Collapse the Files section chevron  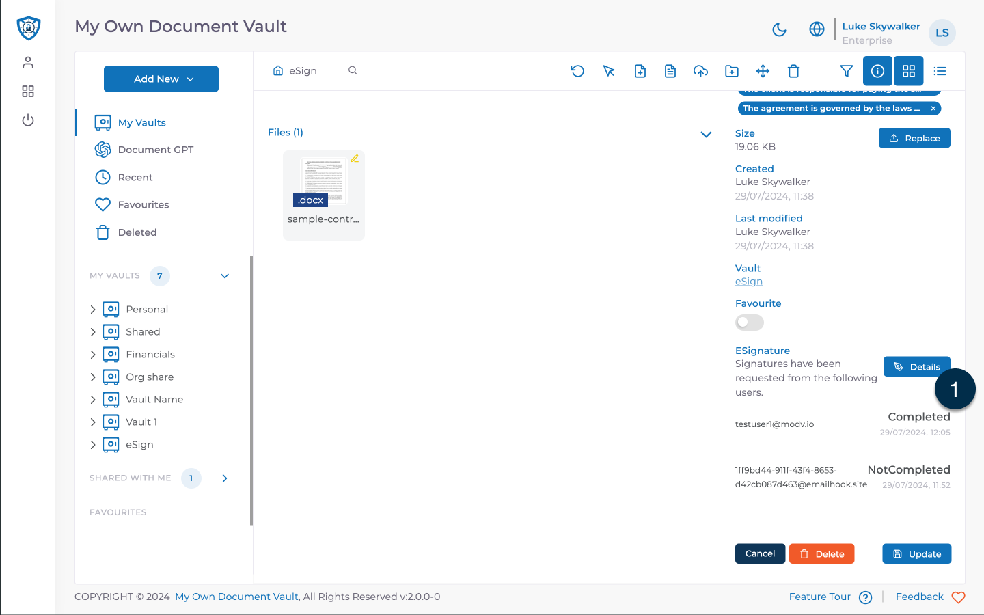[x=707, y=134]
